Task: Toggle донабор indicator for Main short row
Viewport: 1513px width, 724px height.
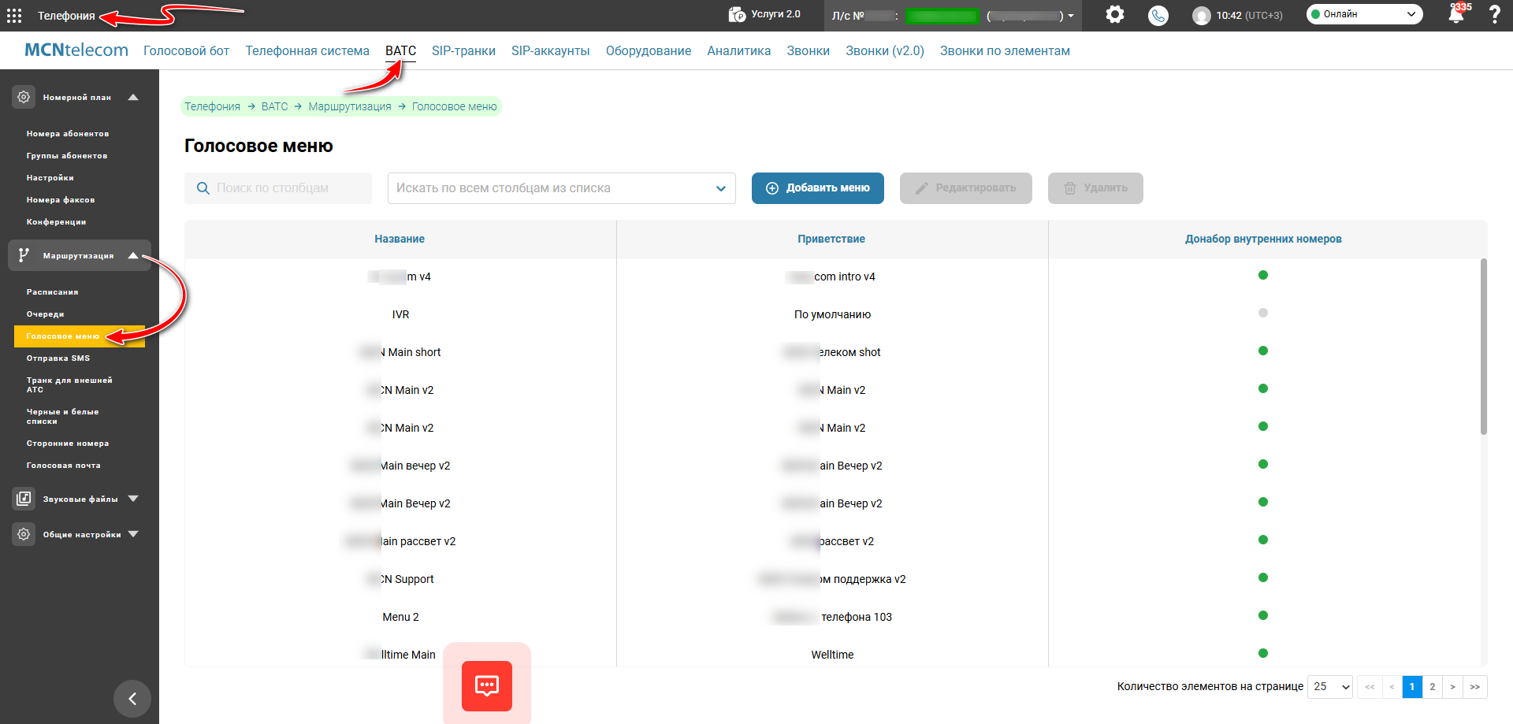Action: (x=1263, y=351)
